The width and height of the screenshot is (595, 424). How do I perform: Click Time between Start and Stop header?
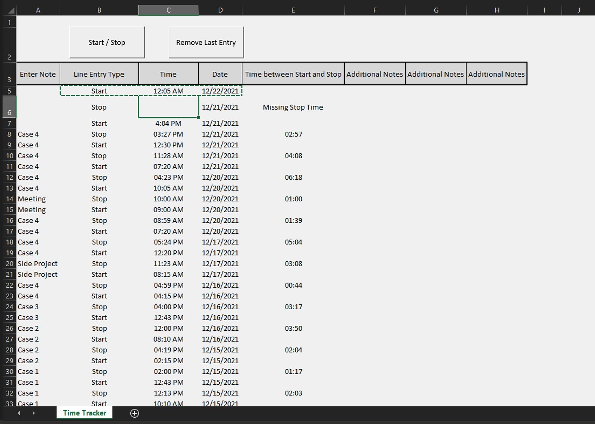293,74
